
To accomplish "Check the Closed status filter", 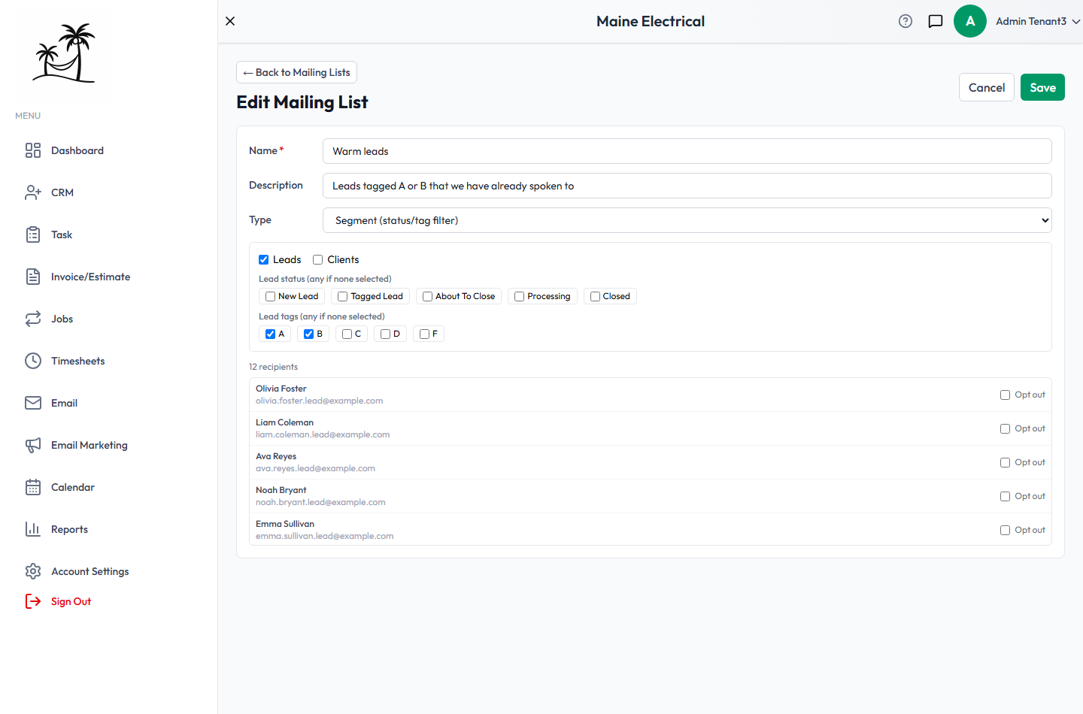I will (595, 296).
